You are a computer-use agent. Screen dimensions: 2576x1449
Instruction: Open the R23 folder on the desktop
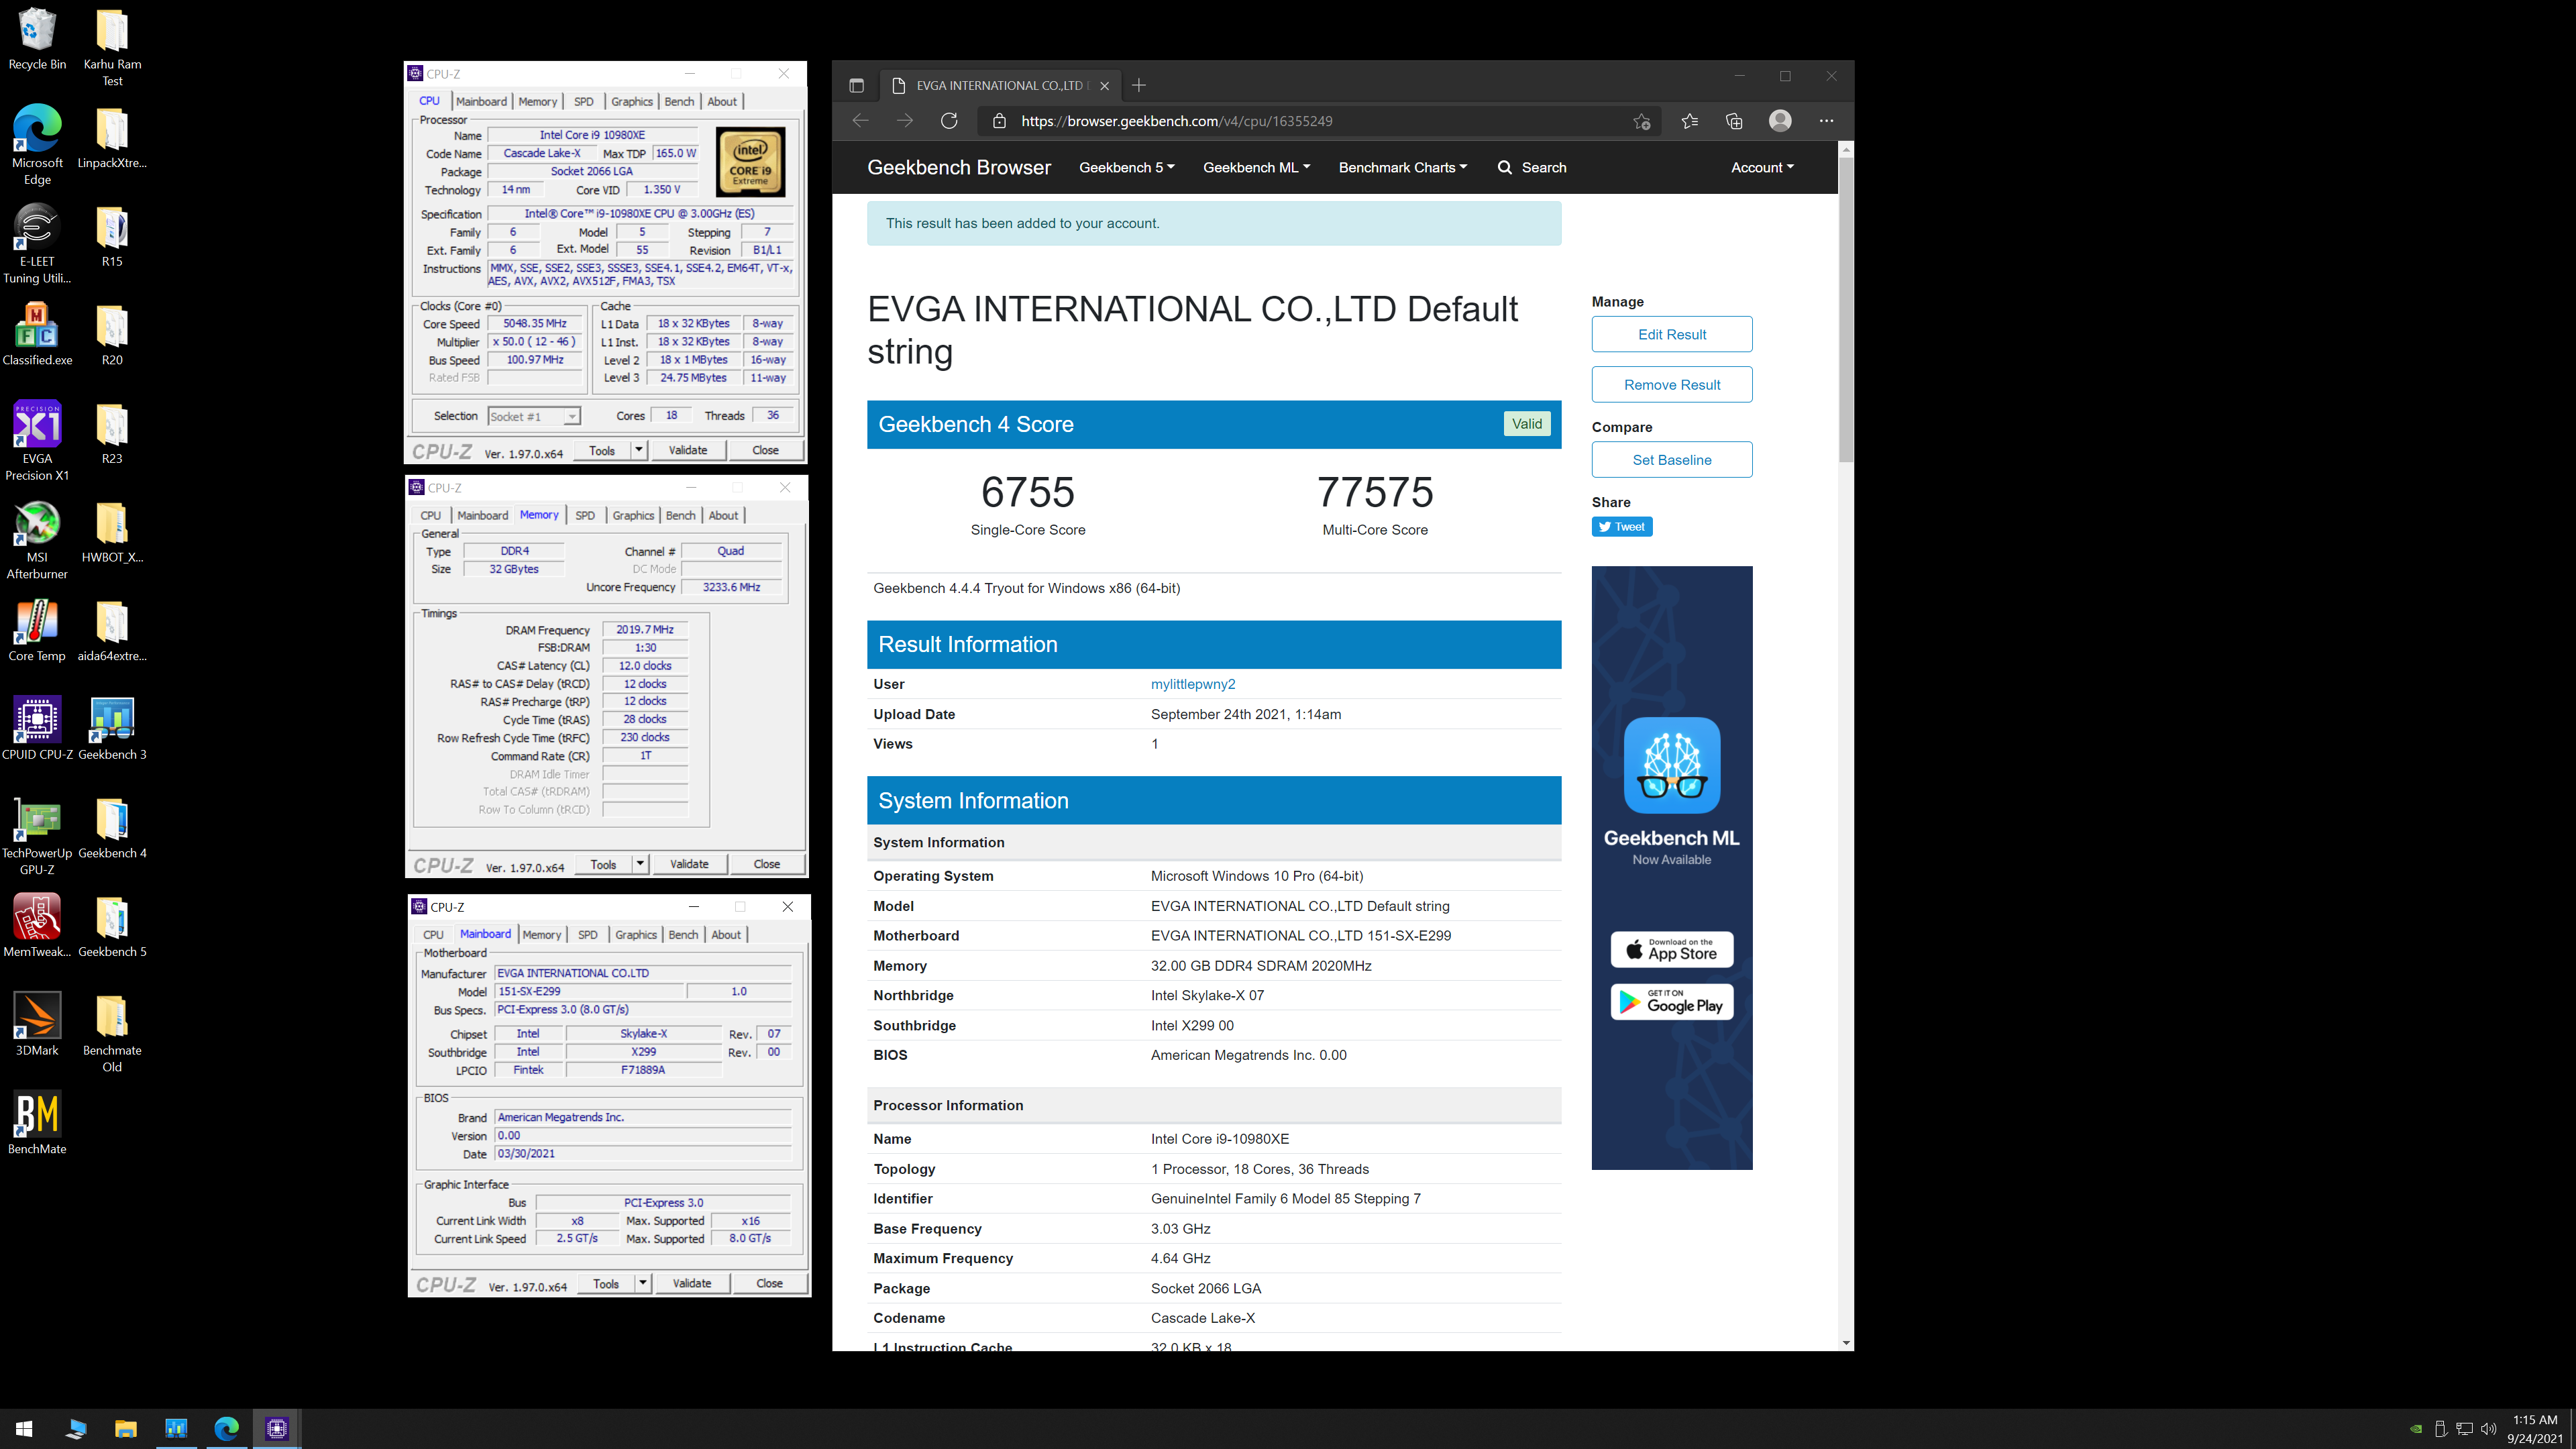112,433
